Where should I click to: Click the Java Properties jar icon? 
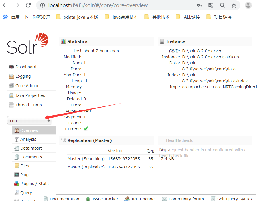pyautogui.click(x=11, y=95)
